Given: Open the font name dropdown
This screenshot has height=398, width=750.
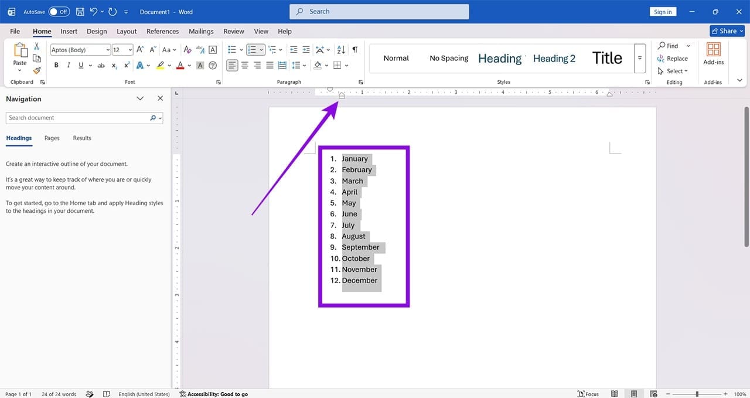Looking at the screenshot, I should pyautogui.click(x=107, y=50).
